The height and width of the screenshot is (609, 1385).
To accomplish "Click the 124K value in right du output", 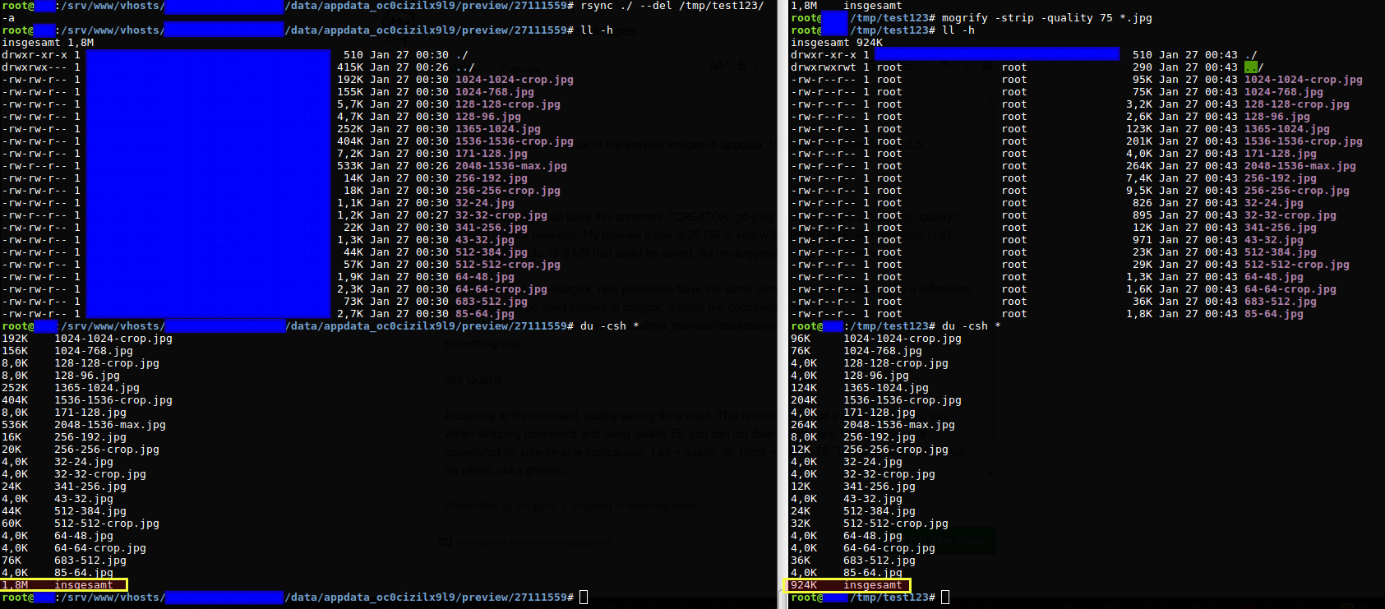I will coord(804,388).
